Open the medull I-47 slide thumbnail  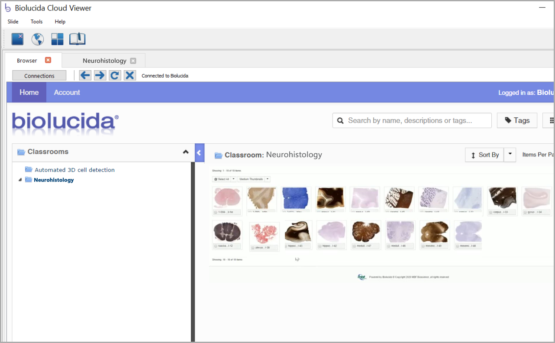click(366, 232)
